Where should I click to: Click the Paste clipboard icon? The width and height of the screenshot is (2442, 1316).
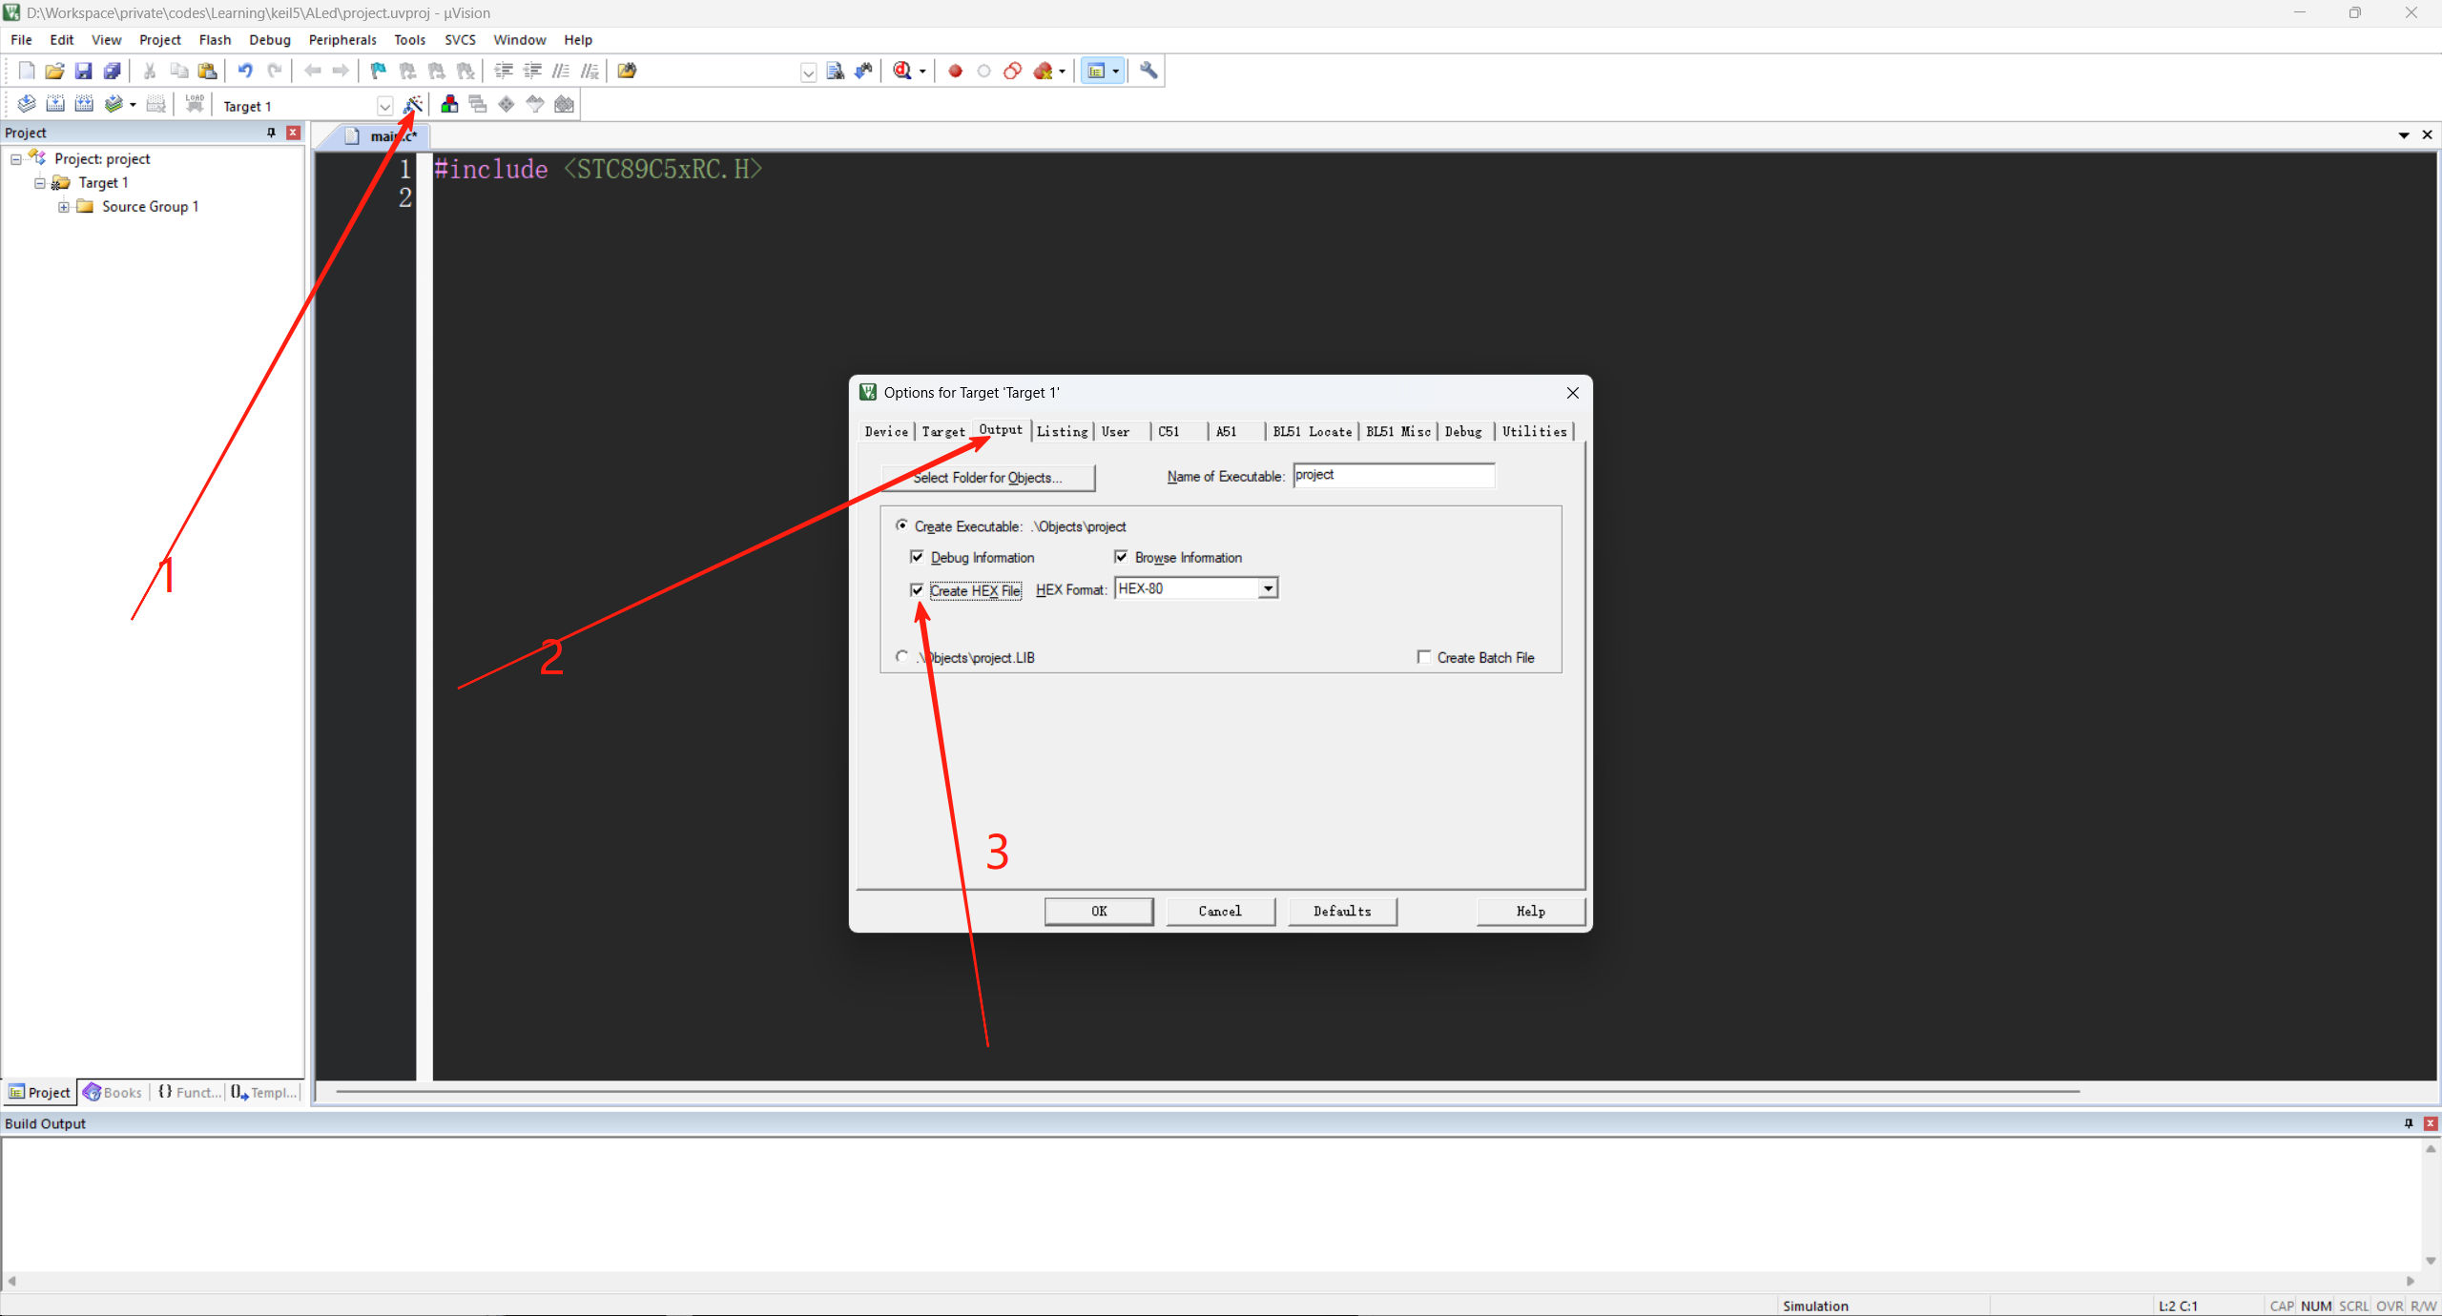[207, 71]
